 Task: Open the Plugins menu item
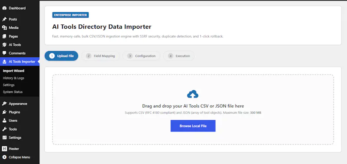click(x=20, y=112)
